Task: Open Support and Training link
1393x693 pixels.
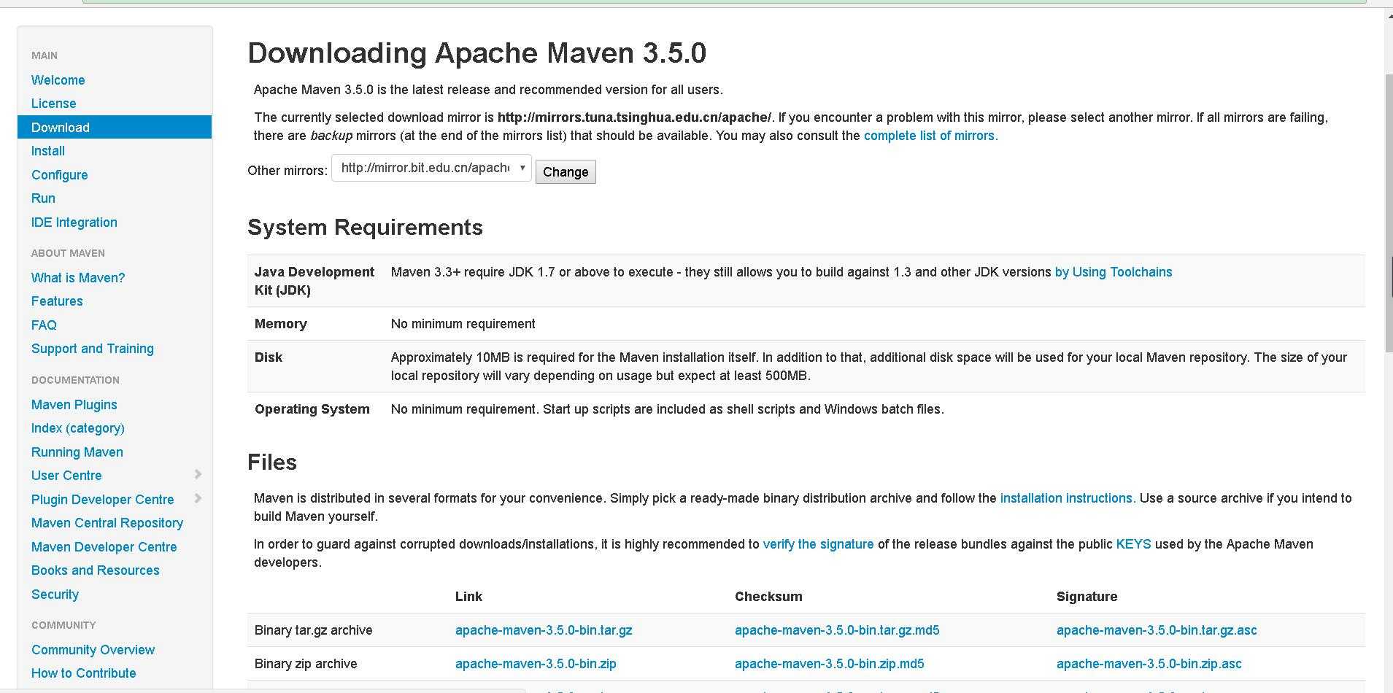Action: click(x=92, y=349)
